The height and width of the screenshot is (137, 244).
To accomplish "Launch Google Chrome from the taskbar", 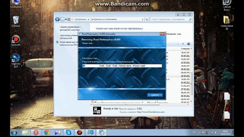I will [x=47, y=132].
